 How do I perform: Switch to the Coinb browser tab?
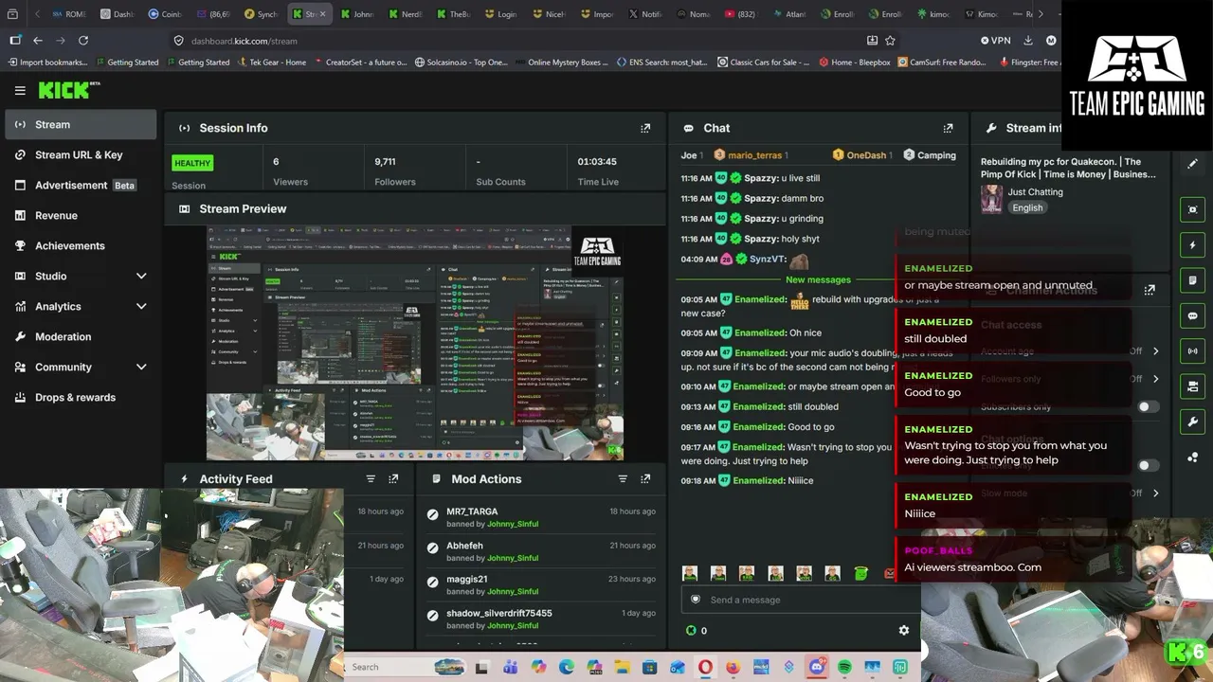165,14
